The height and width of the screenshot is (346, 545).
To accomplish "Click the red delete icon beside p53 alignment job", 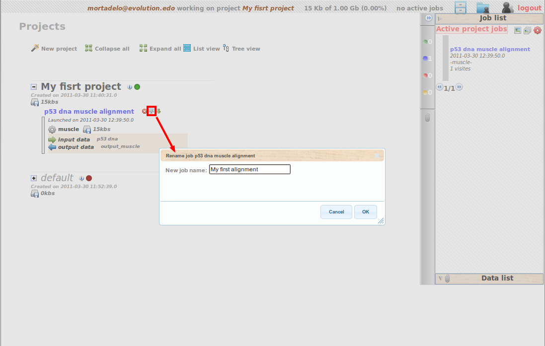I will (x=145, y=111).
